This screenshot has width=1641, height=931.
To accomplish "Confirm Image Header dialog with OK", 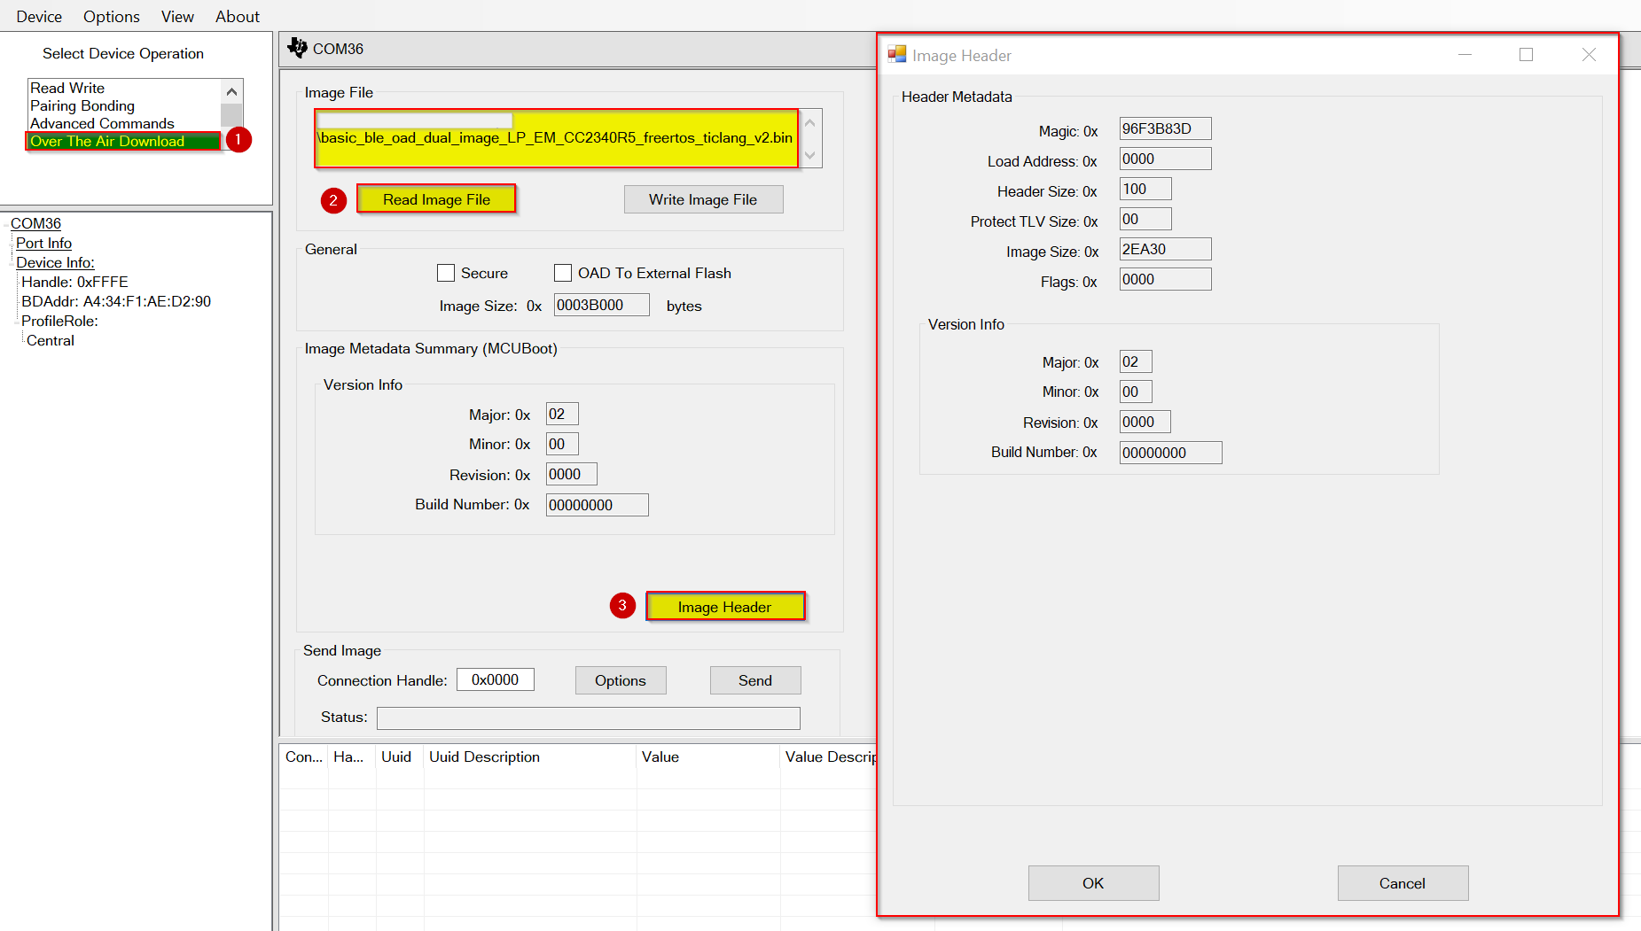I will click(1093, 883).
